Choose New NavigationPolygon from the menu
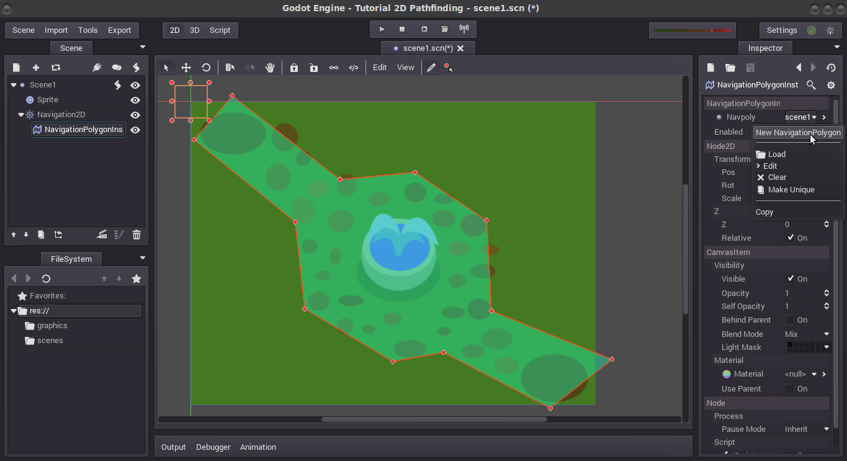Viewport: 847px width, 461px height. coord(798,132)
